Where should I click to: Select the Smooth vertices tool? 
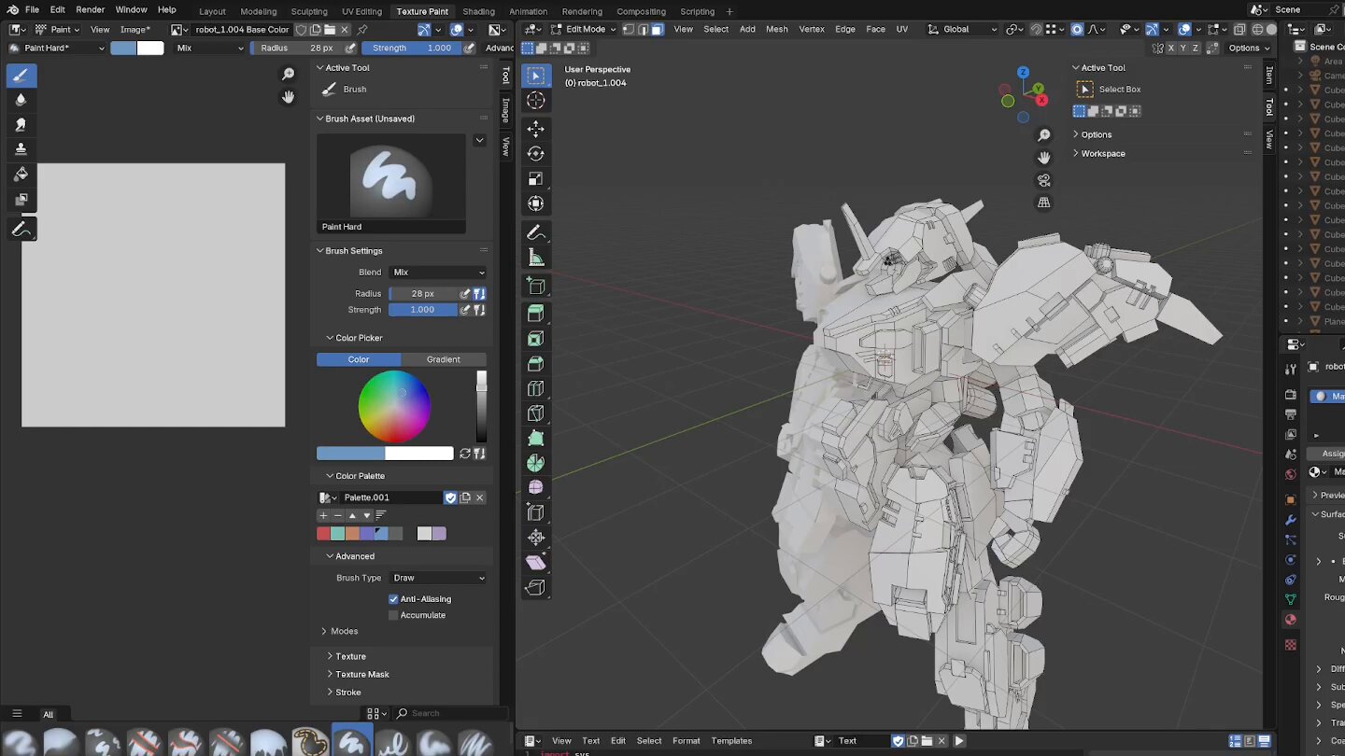coord(535,487)
